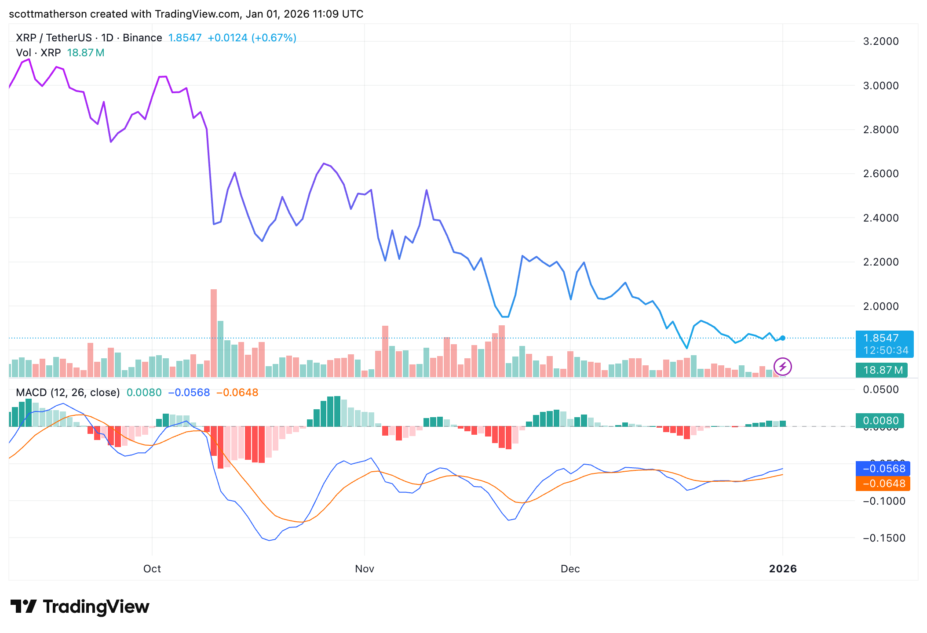Click the TradingView logo at bottom
This screenshot has height=633, width=927.
80,607
